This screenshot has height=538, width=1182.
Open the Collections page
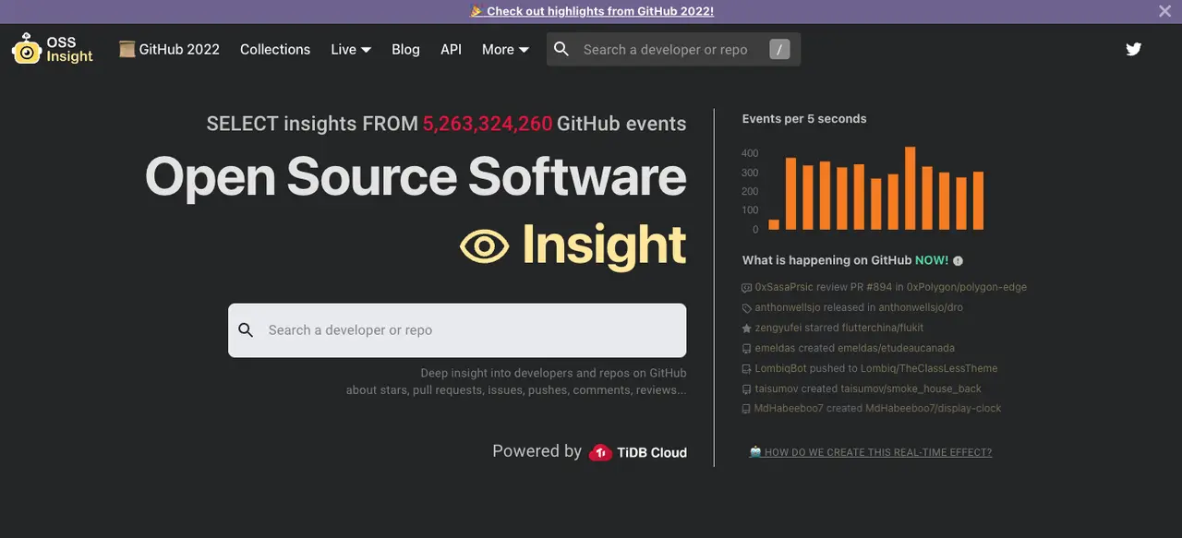(275, 50)
